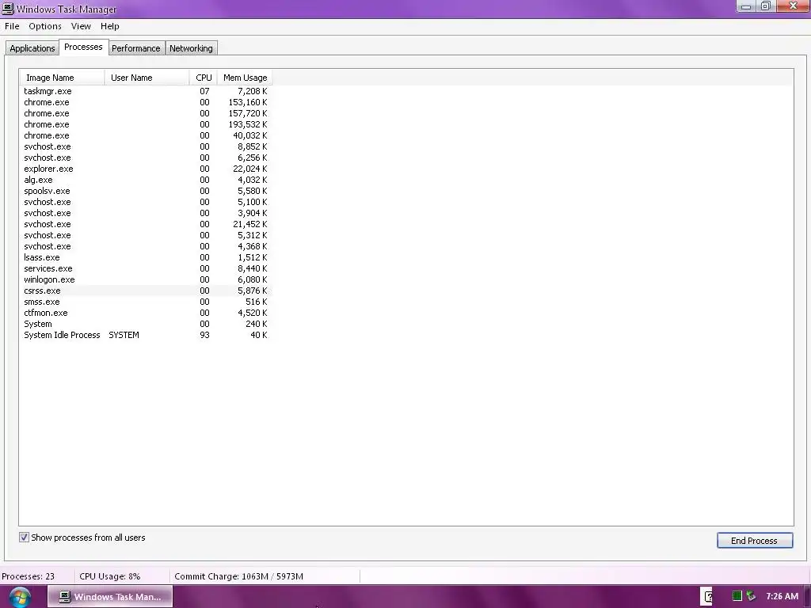Click the End Process button

point(755,540)
